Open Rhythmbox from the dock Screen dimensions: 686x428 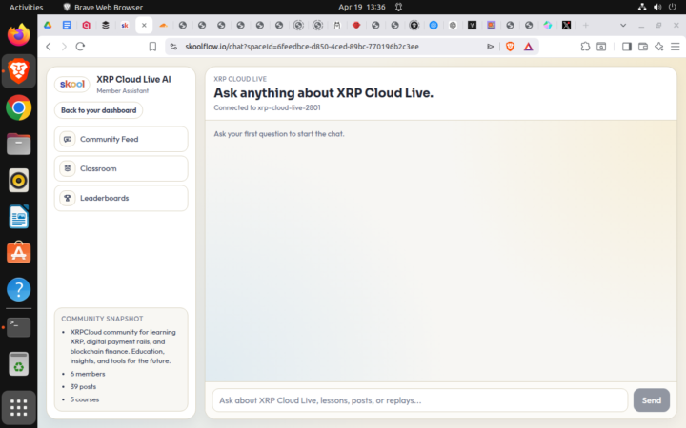click(18, 180)
